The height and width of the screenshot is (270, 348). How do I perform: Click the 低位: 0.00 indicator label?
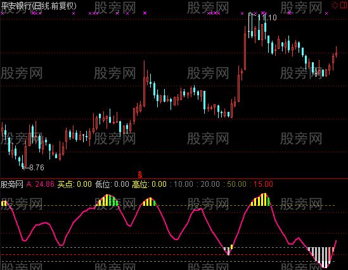click(112, 184)
